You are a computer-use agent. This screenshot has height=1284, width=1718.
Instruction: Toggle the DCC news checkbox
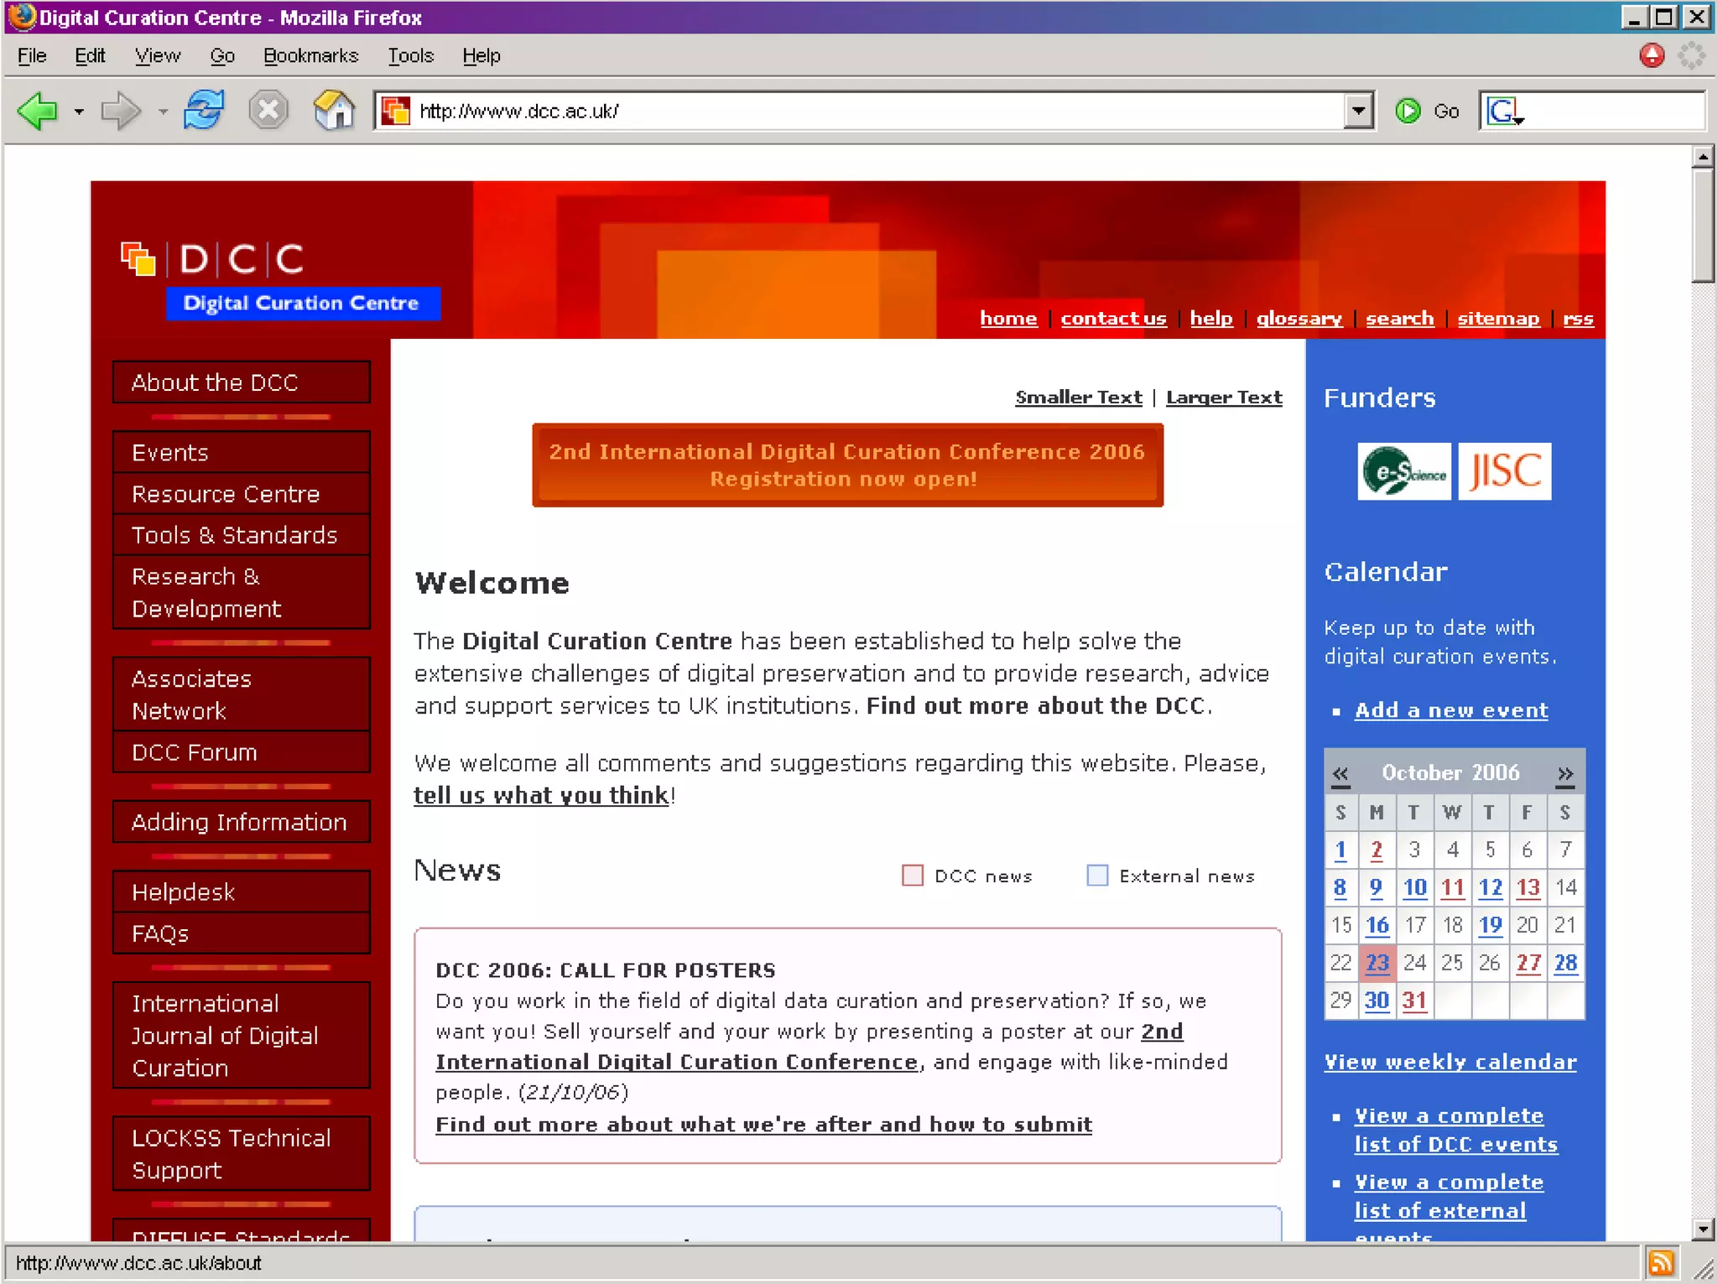click(913, 875)
